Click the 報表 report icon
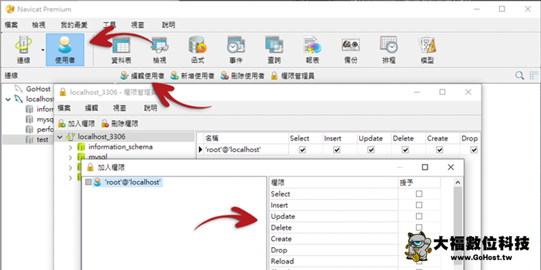 312,49
